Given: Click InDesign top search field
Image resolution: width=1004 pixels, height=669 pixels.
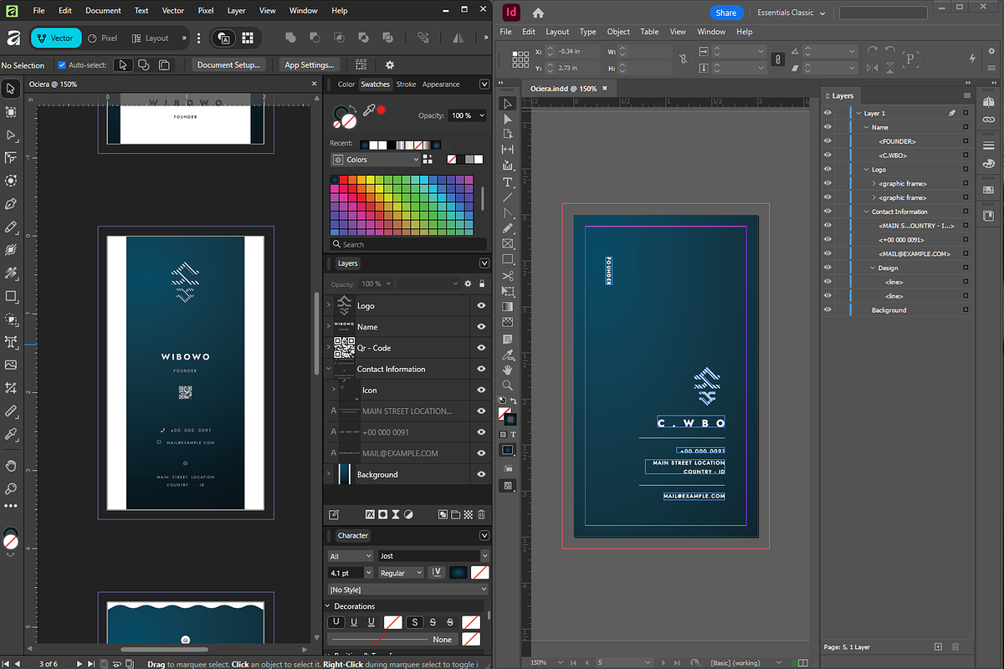Looking at the screenshot, I should click(x=884, y=13).
